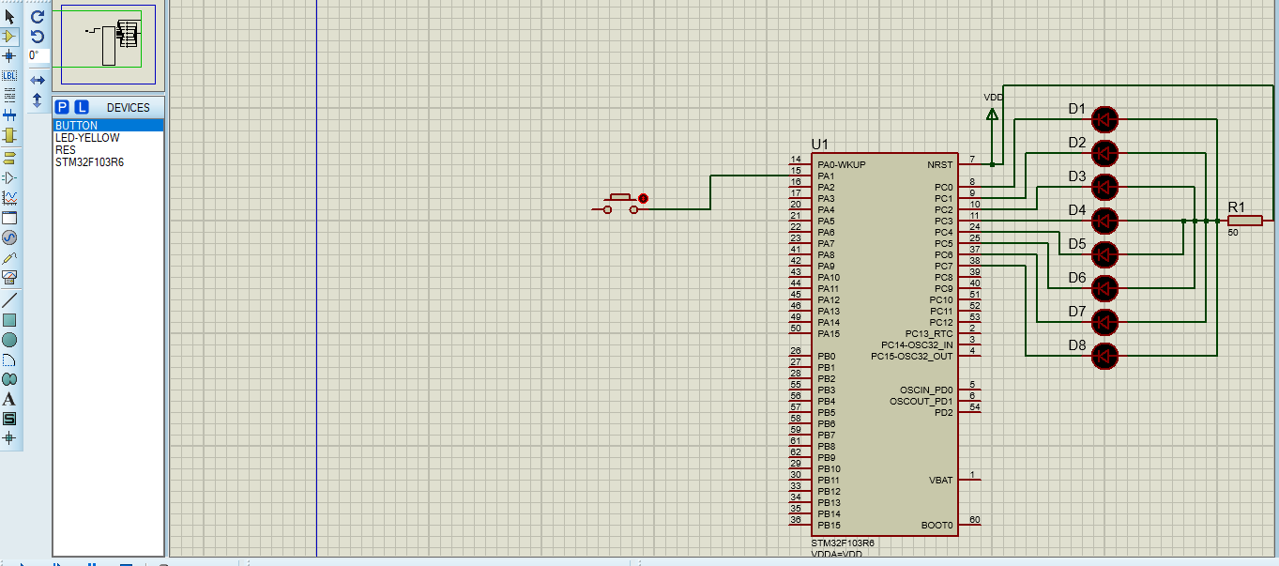Select the 2D arc drawing tool
This screenshot has height=566, width=1279.
9,359
